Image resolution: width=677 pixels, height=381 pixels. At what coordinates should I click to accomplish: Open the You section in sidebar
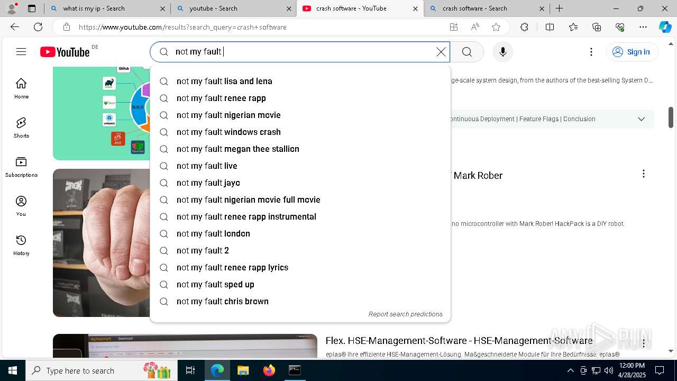point(21,206)
